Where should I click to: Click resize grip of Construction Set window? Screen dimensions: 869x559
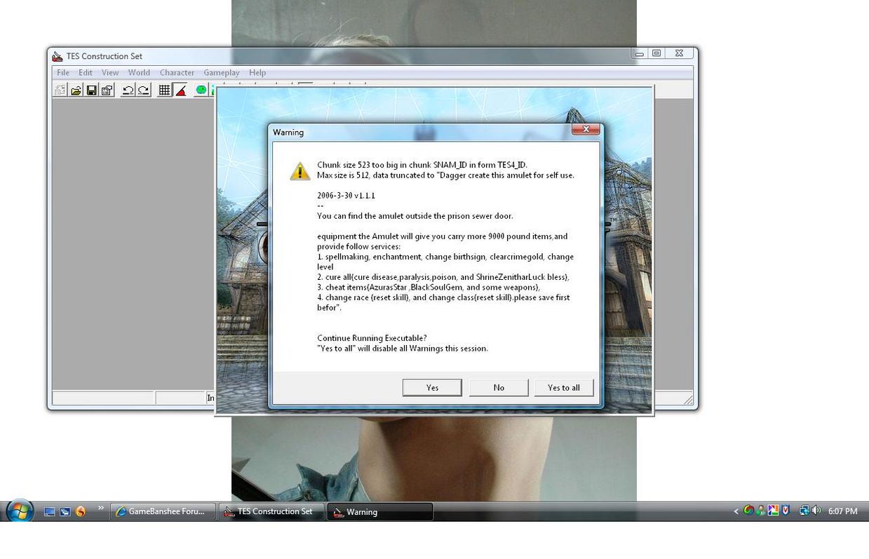coord(688,400)
